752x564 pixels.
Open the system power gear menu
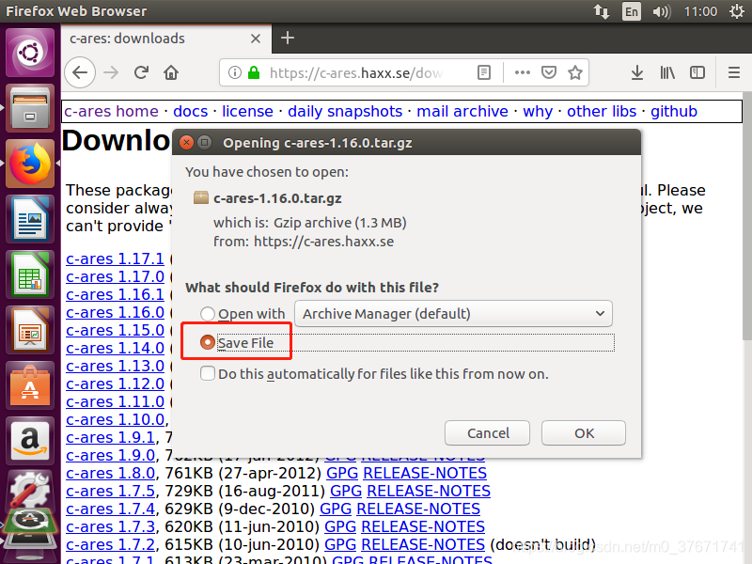click(737, 11)
